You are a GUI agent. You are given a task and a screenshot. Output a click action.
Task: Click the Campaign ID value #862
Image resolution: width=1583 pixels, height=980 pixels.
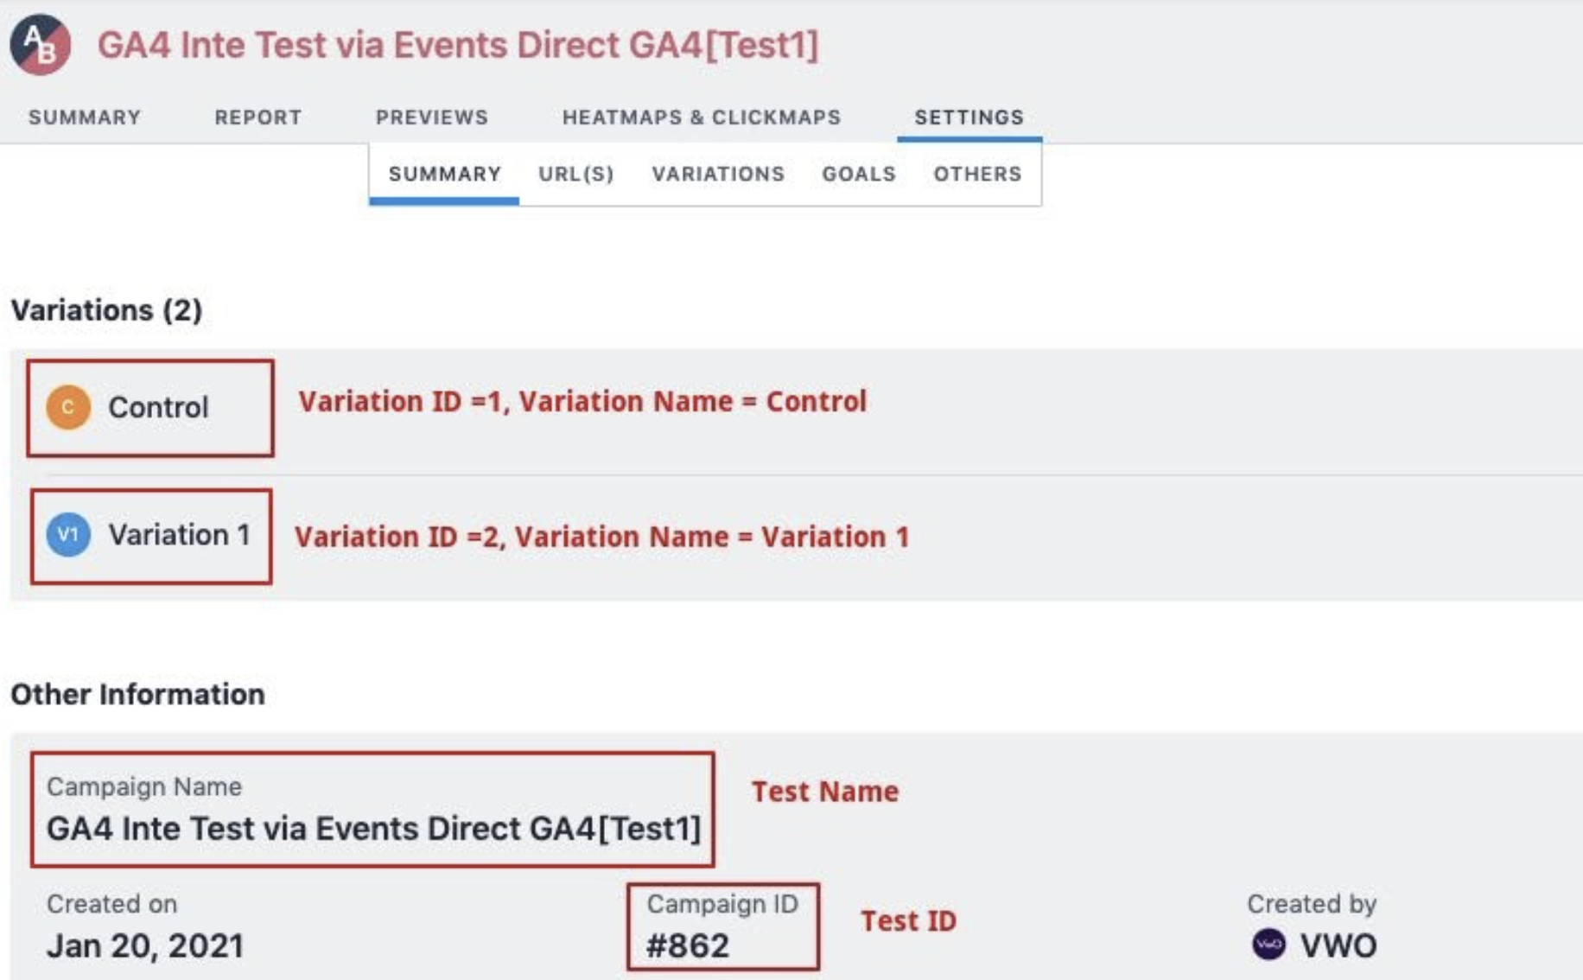click(x=688, y=945)
